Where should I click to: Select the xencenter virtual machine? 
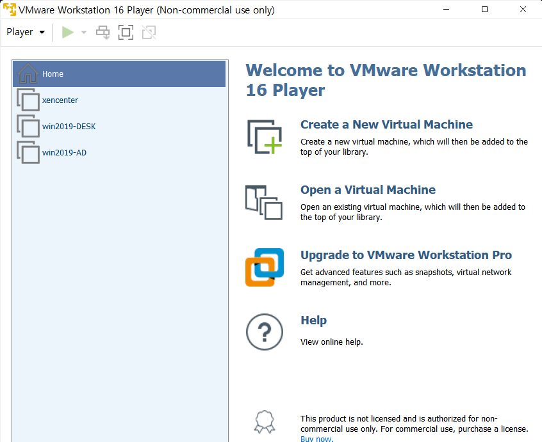119,100
